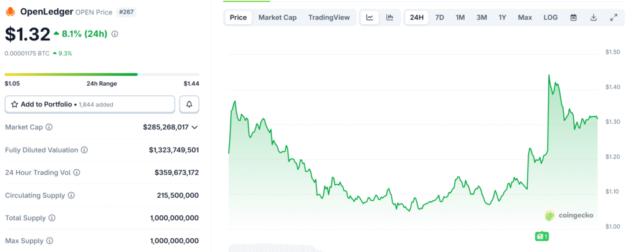Click the green event marker below chart

541,236
